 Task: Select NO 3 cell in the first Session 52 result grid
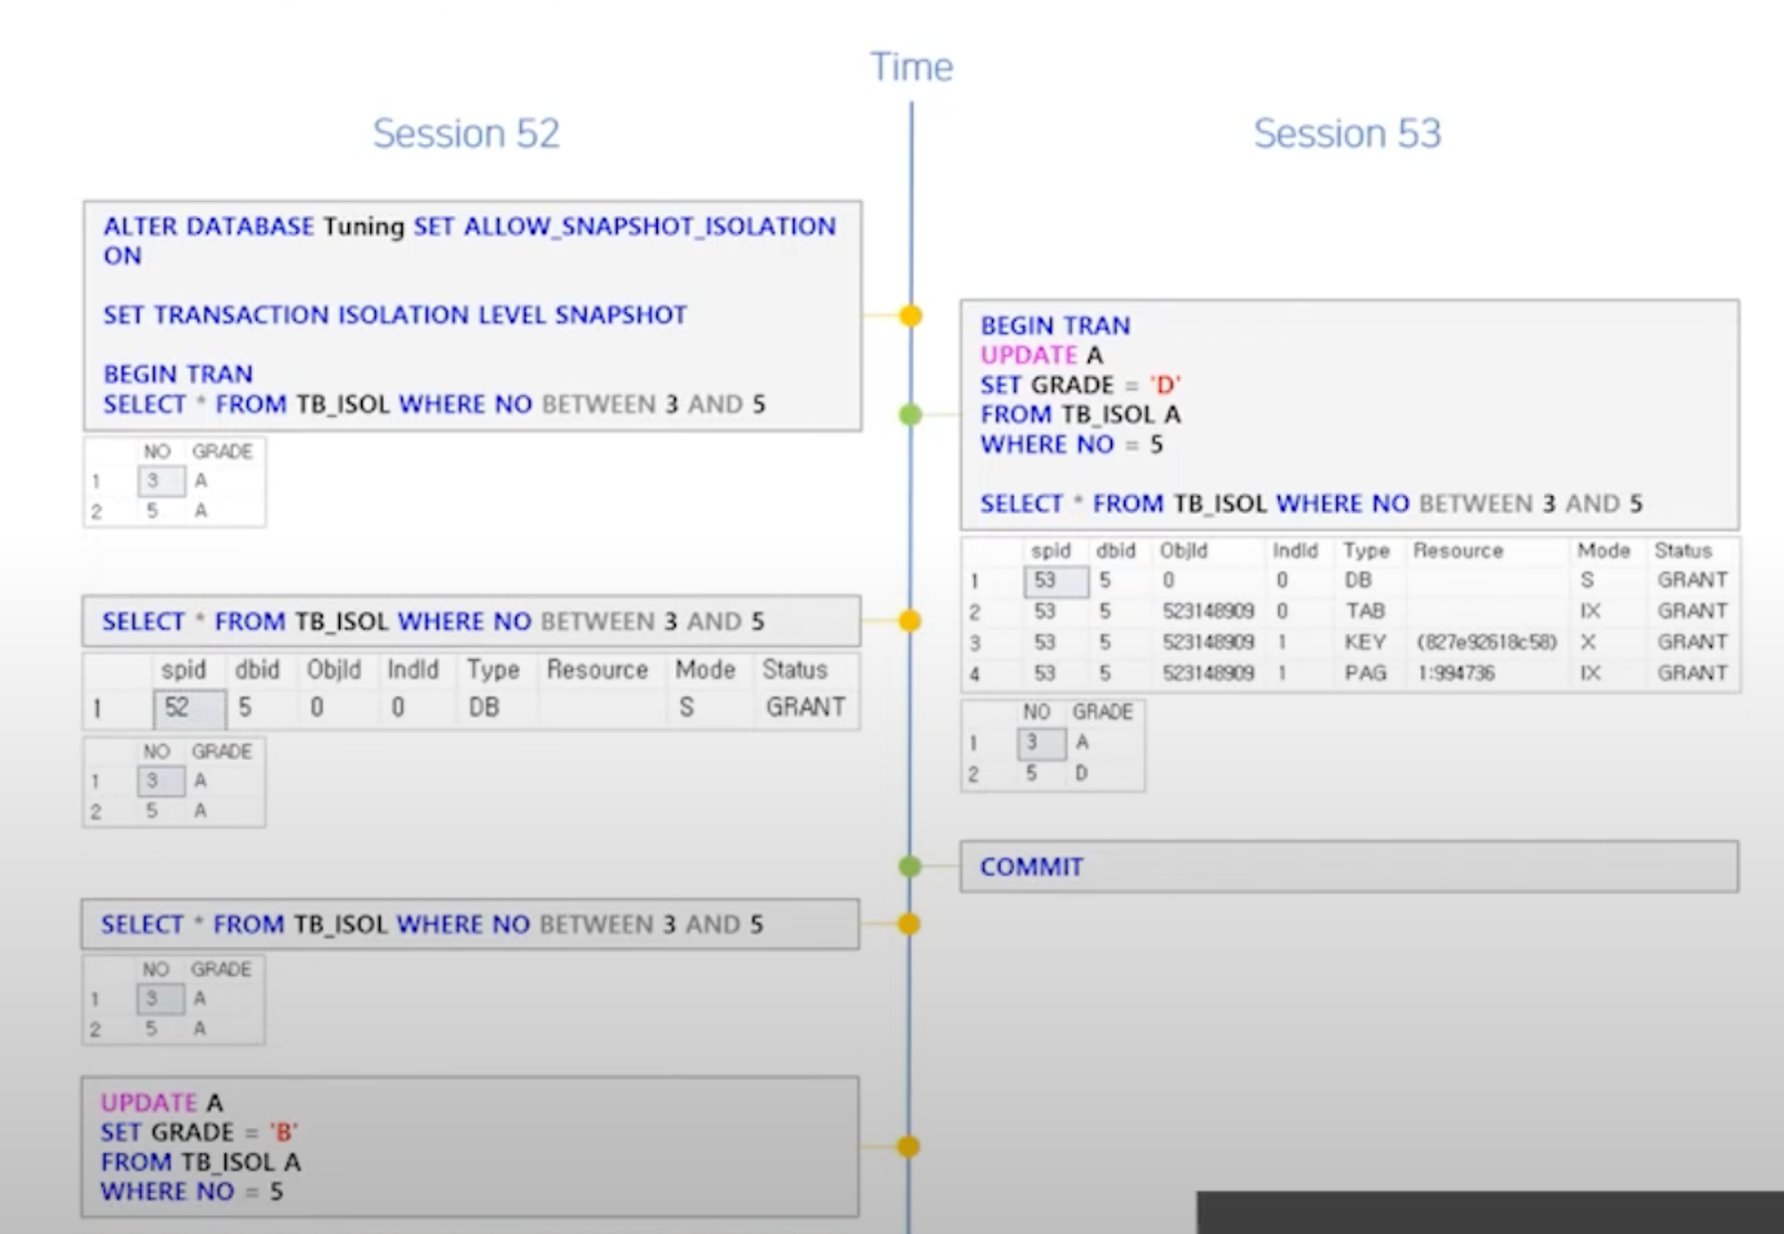[x=161, y=481]
